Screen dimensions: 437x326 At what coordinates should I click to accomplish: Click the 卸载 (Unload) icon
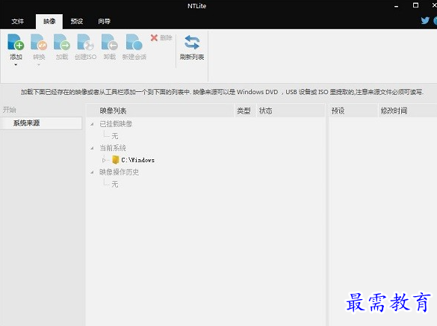(110, 42)
